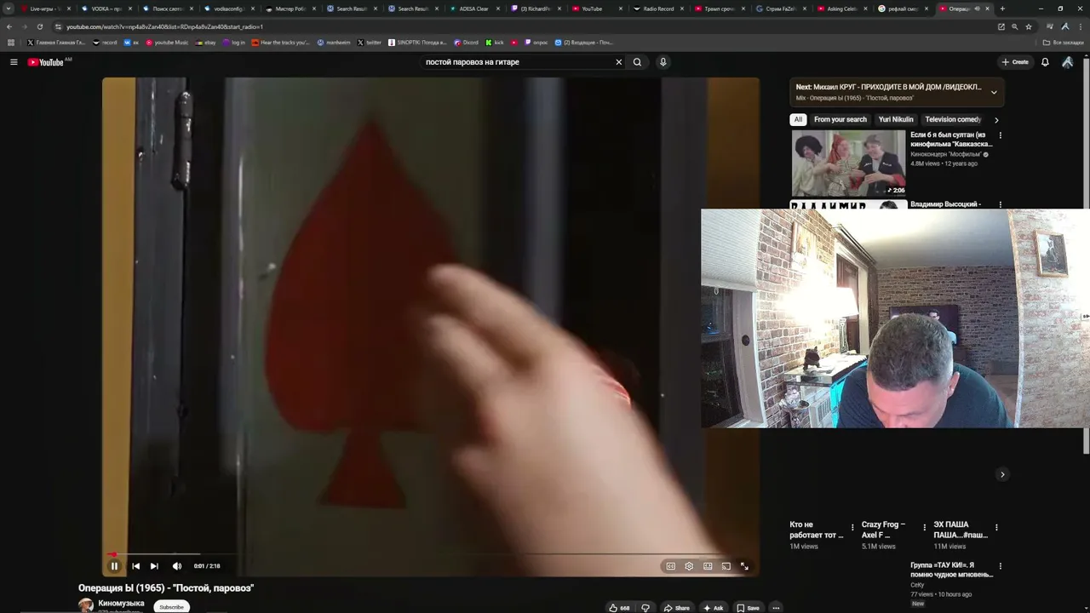
Task: Save the video to a playlist
Action: (748, 608)
